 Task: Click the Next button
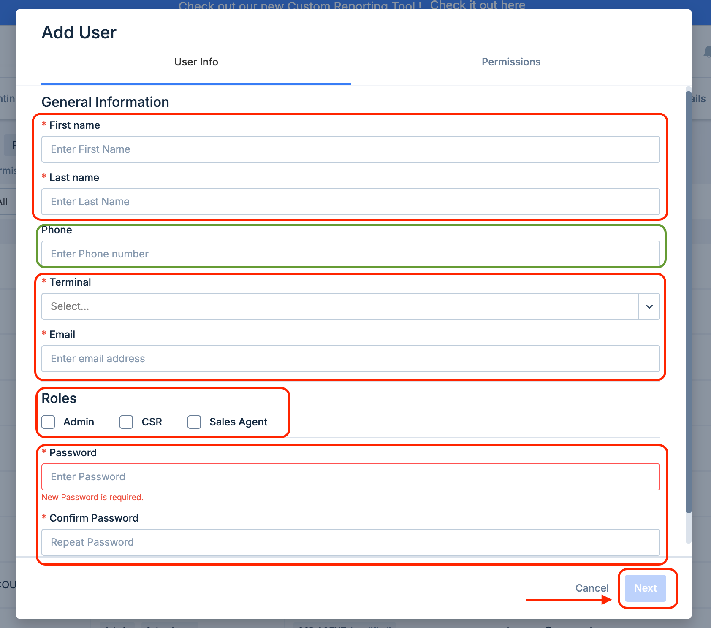tap(646, 588)
